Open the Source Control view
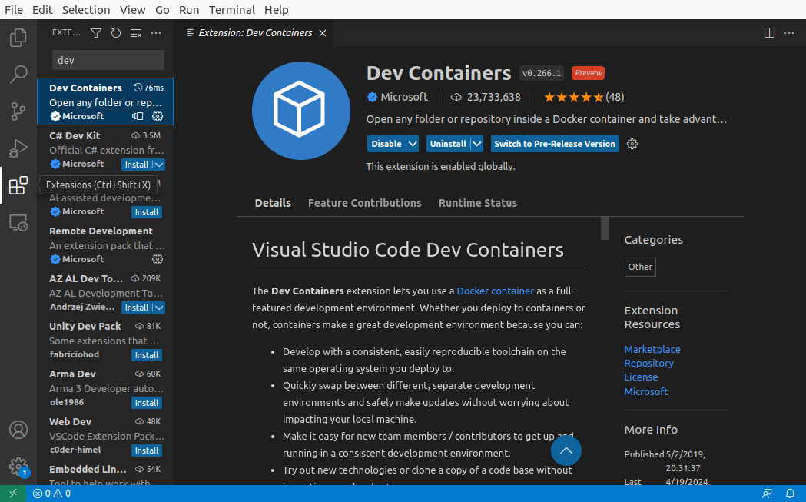806x502 pixels. (18, 111)
